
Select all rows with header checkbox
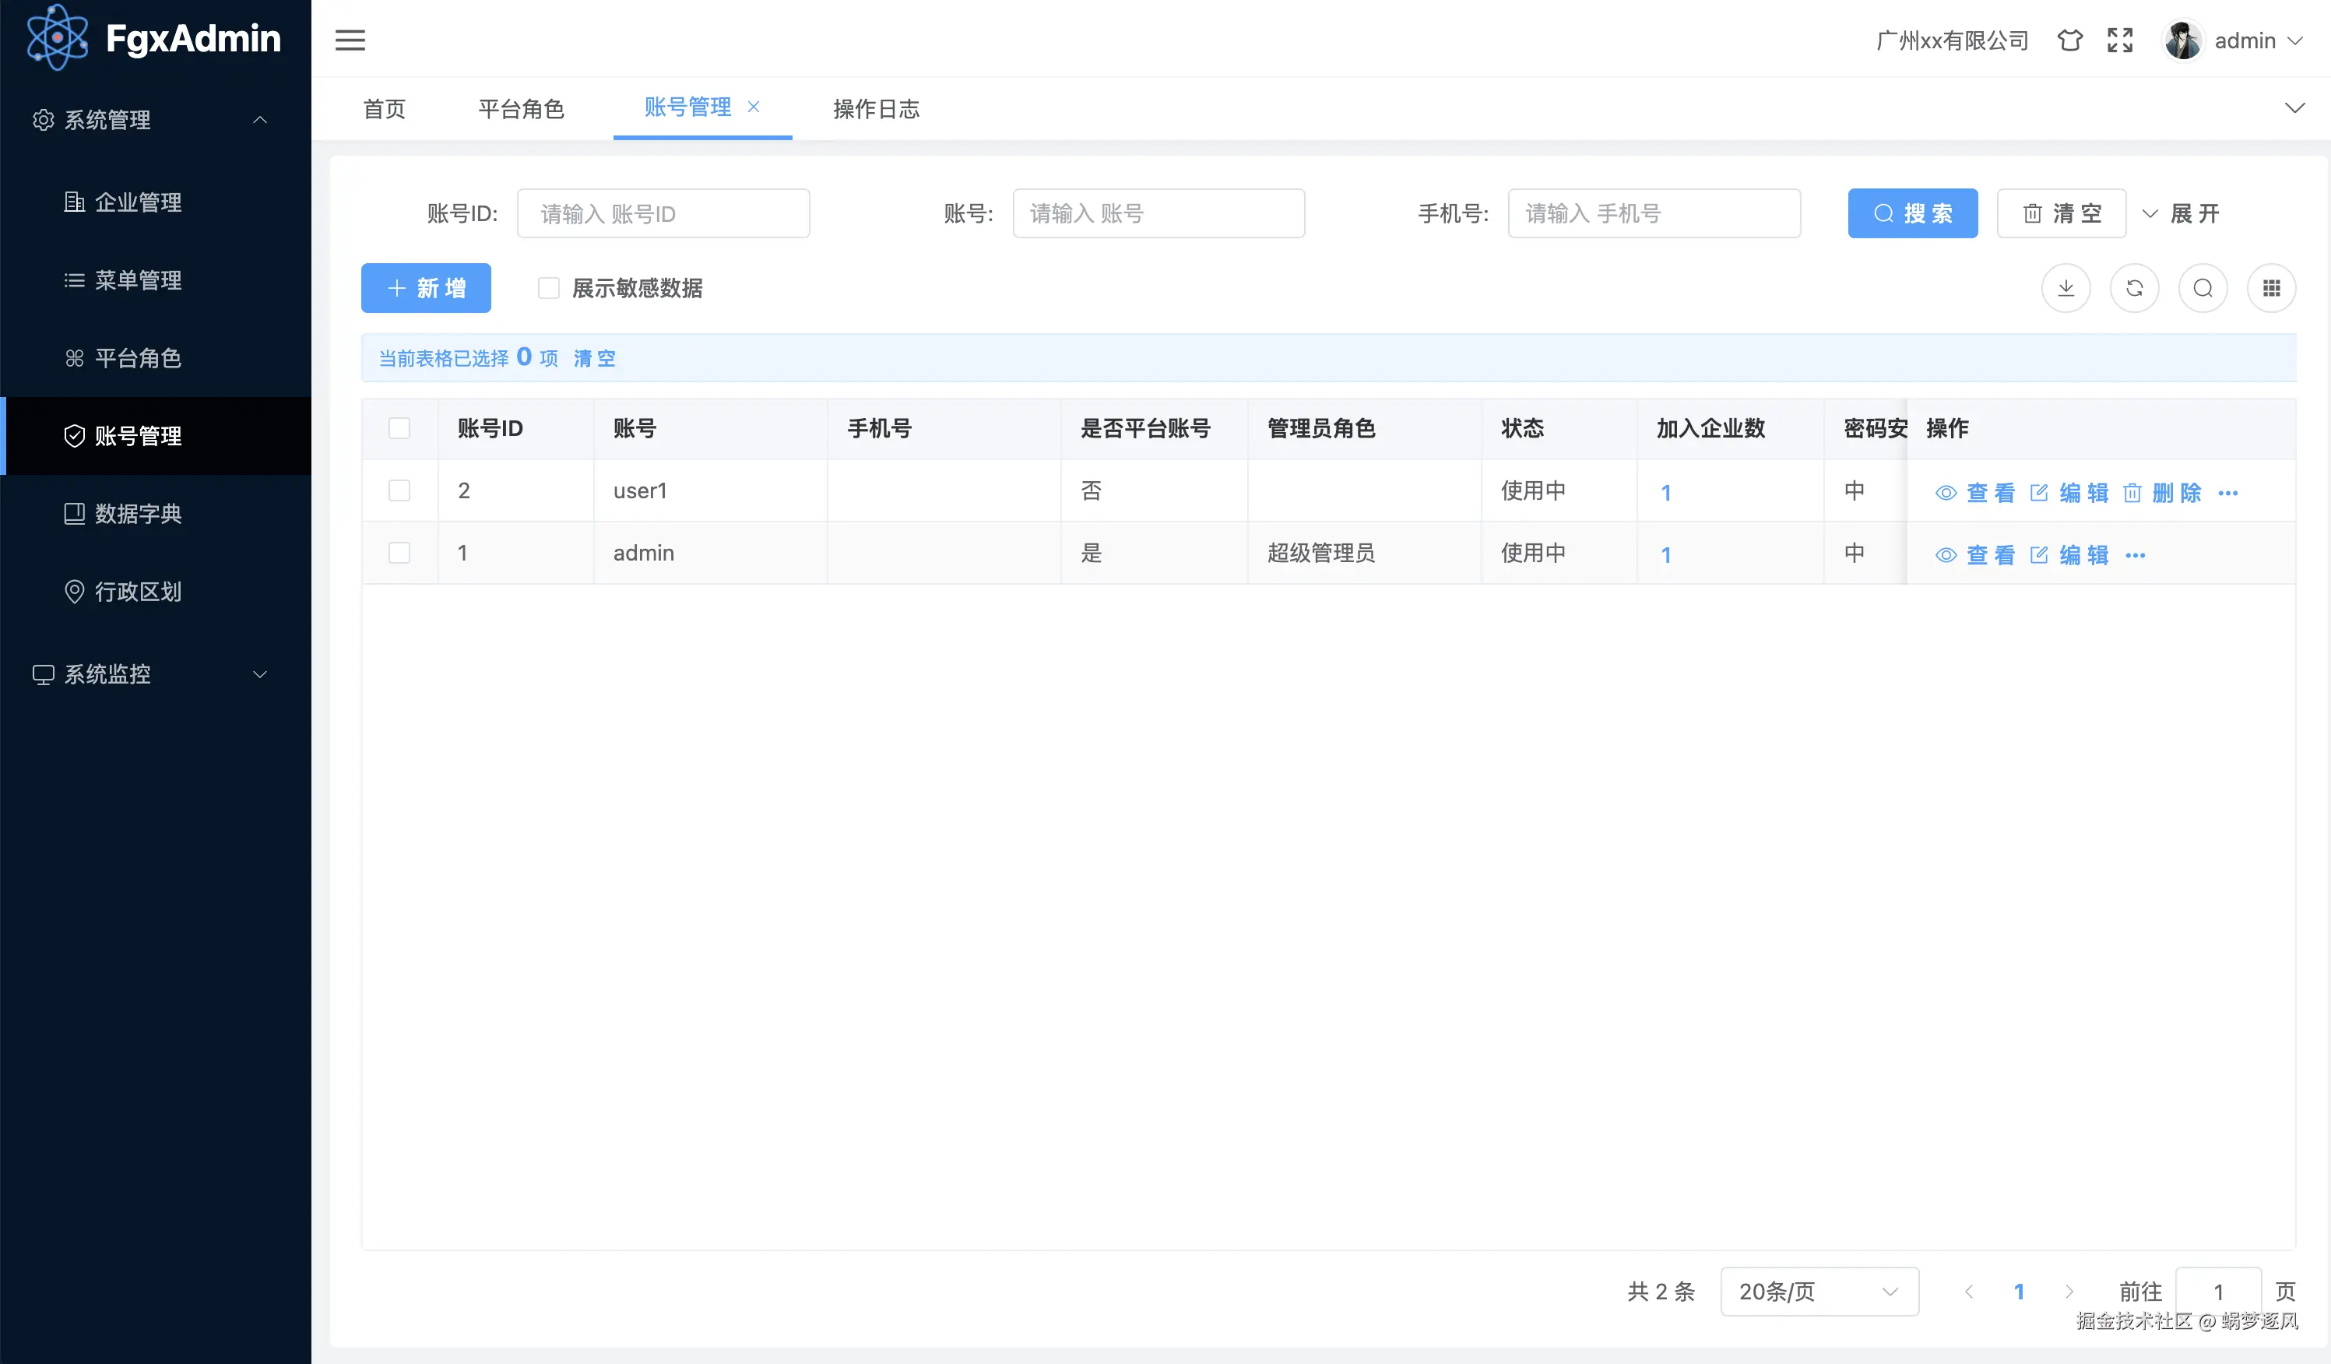coord(399,428)
